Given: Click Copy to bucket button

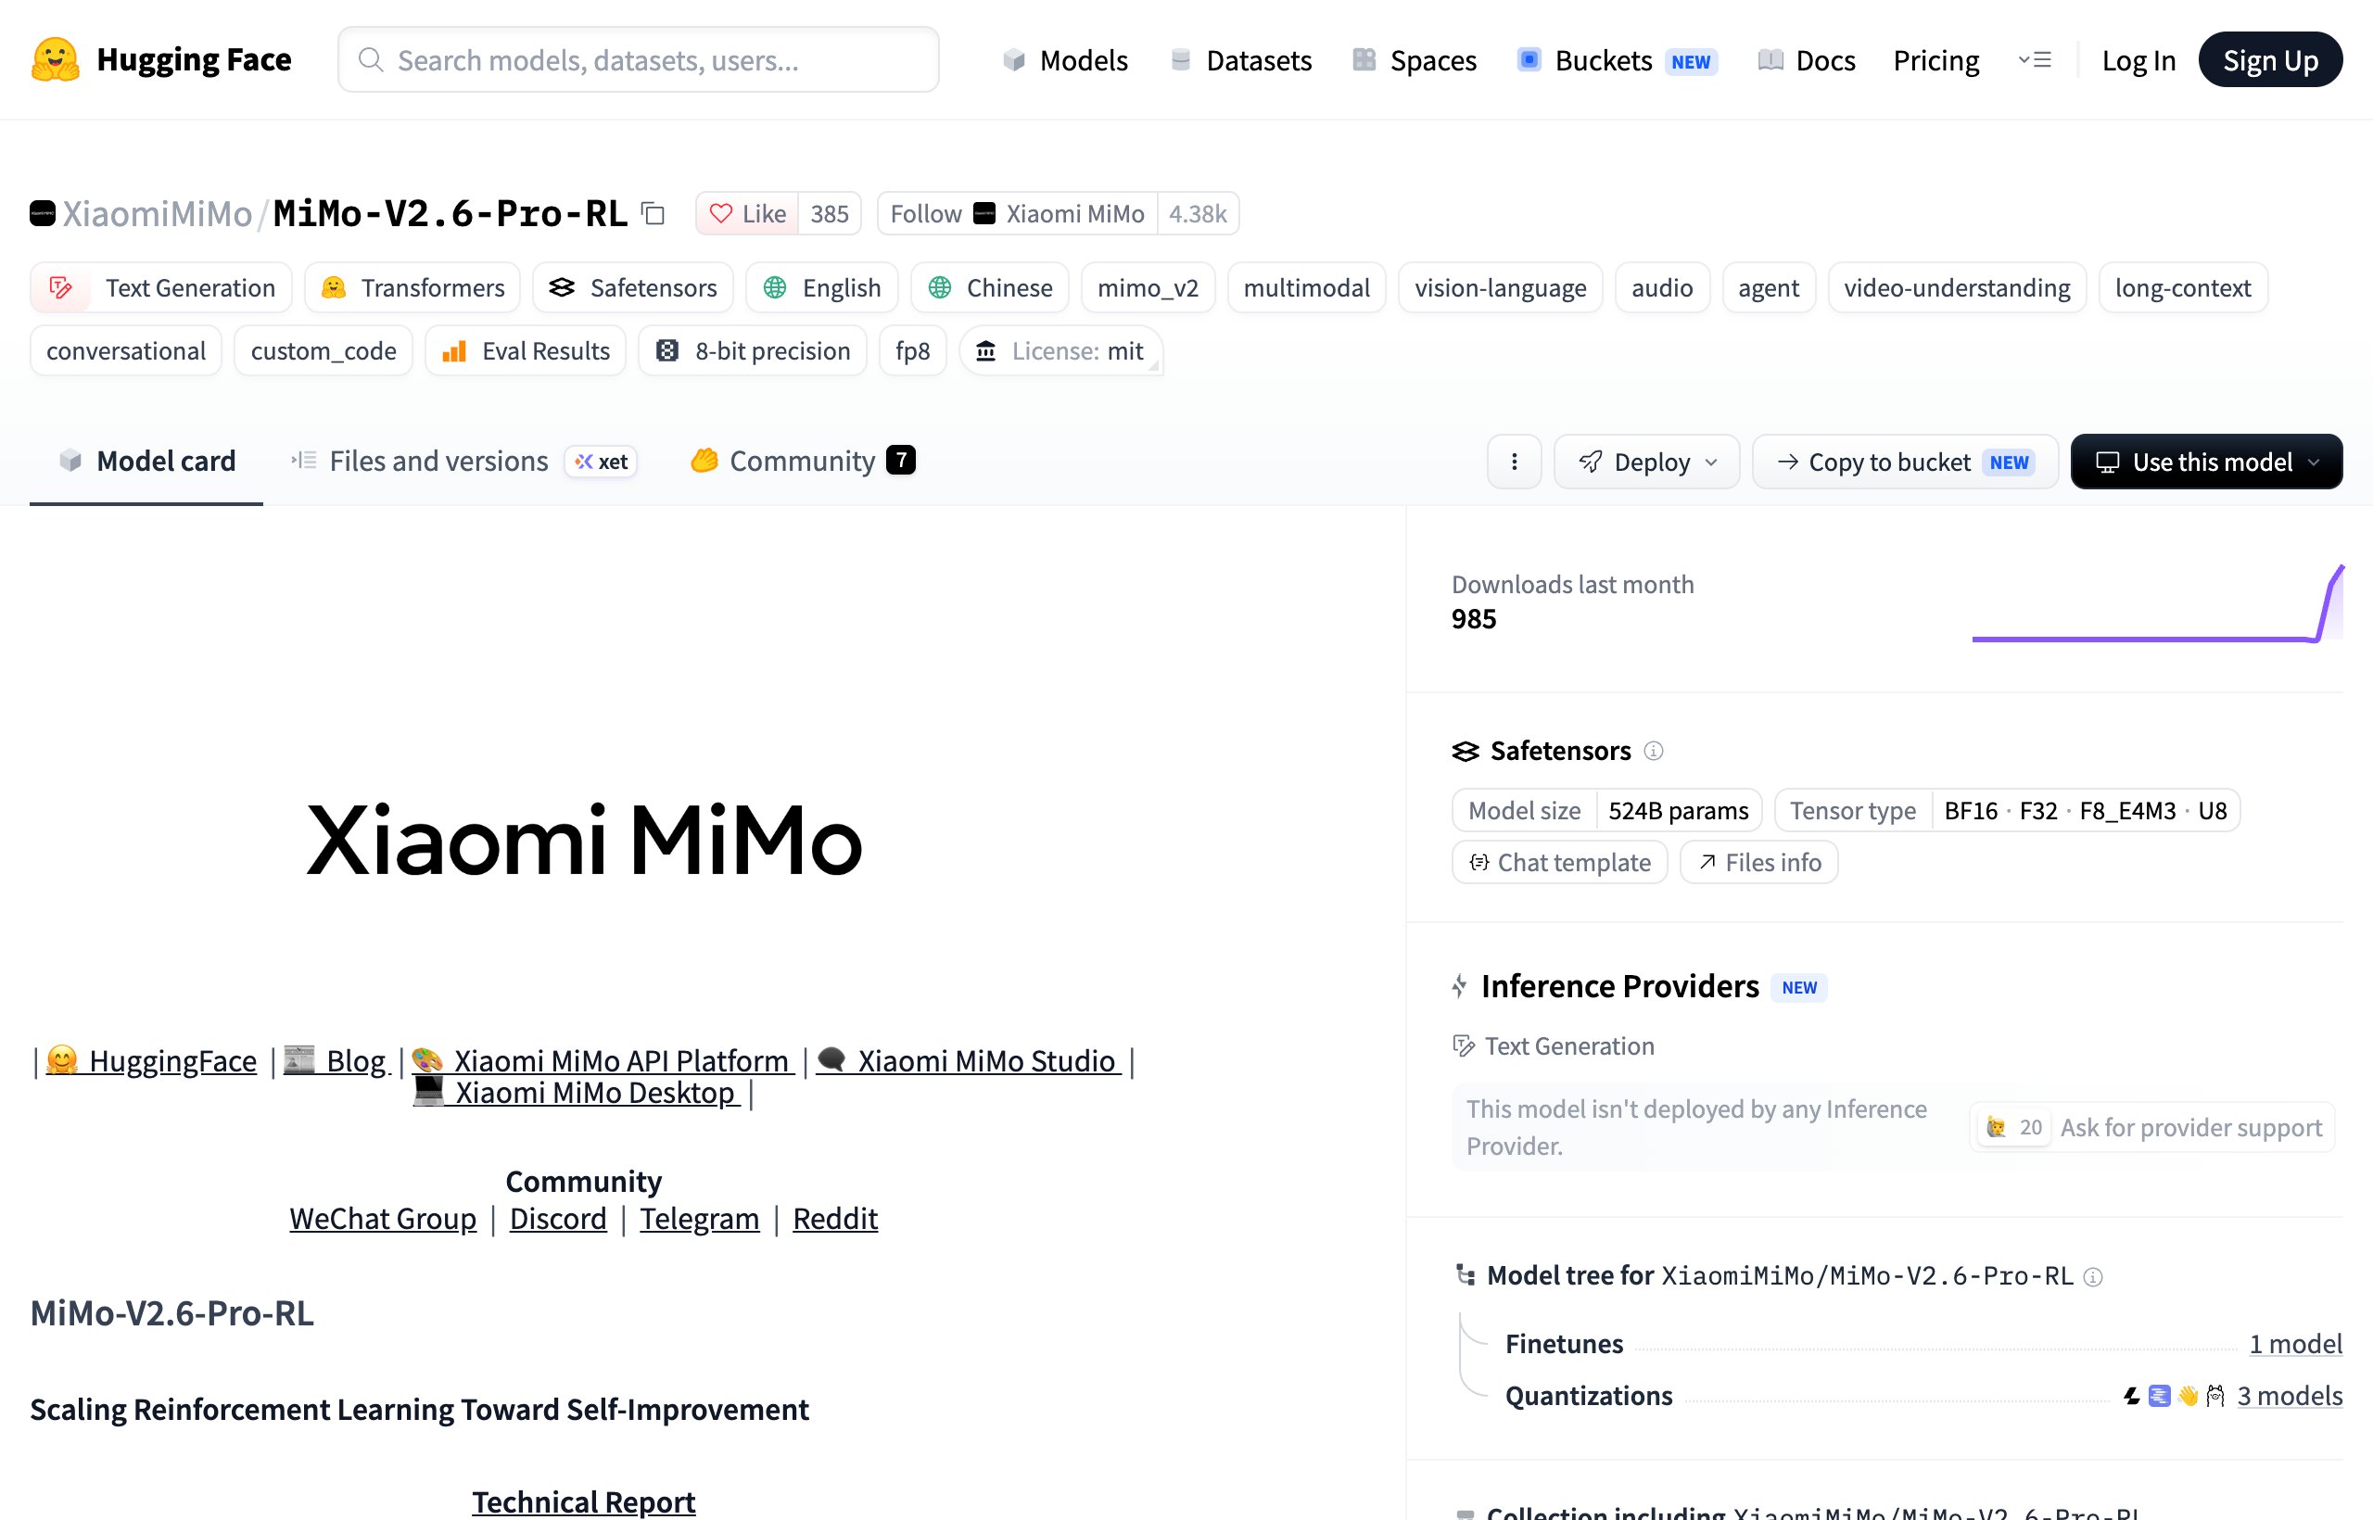Looking at the screenshot, I should pyautogui.click(x=1905, y=462).
